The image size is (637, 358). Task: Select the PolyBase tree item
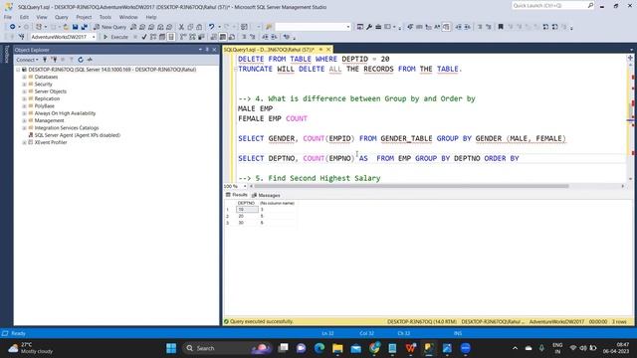(44, 106)
